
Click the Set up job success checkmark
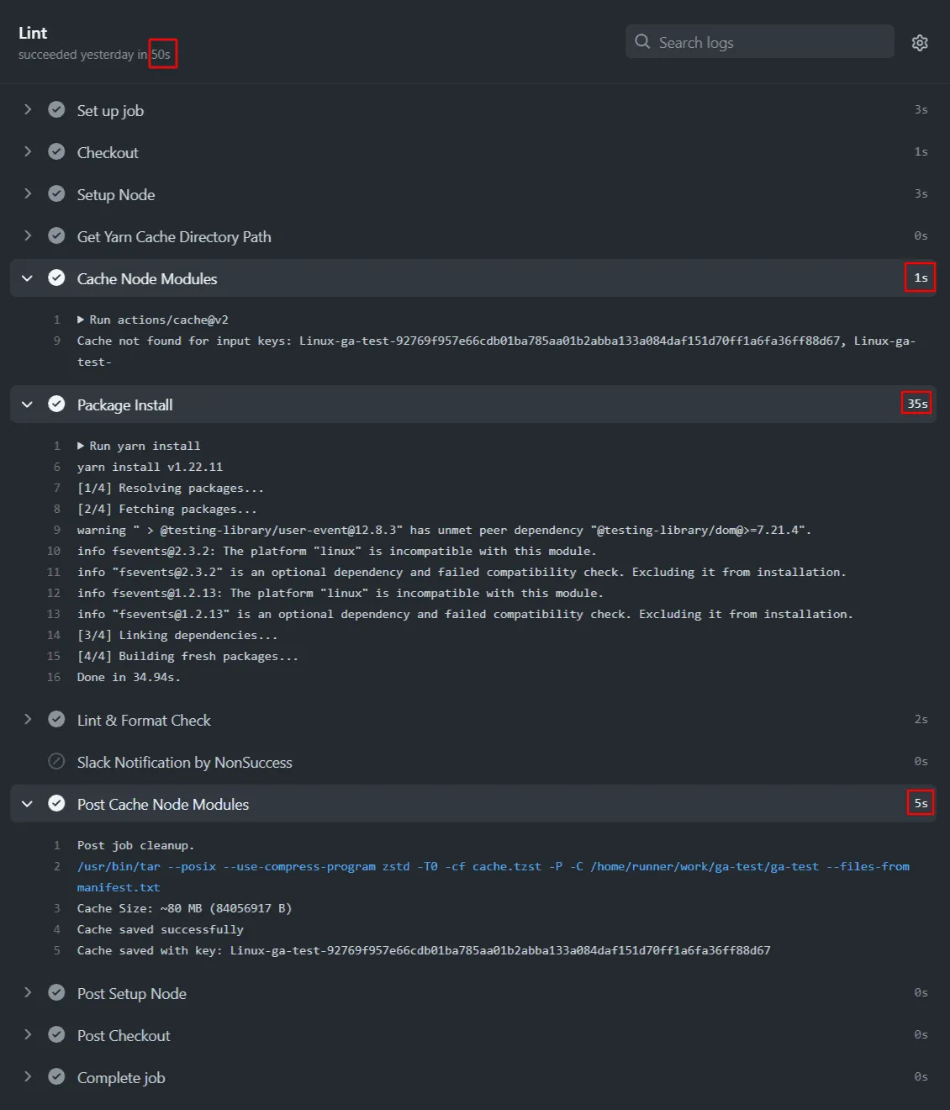[x=56, y=110]
